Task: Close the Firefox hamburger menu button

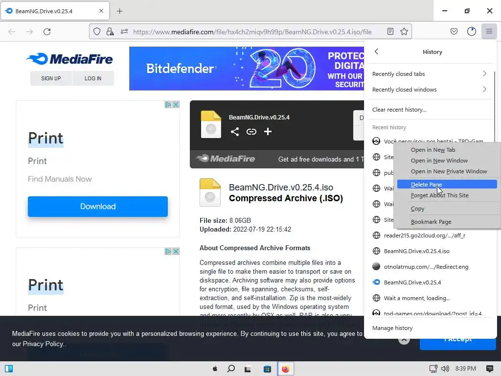Action: coord(489,31)
